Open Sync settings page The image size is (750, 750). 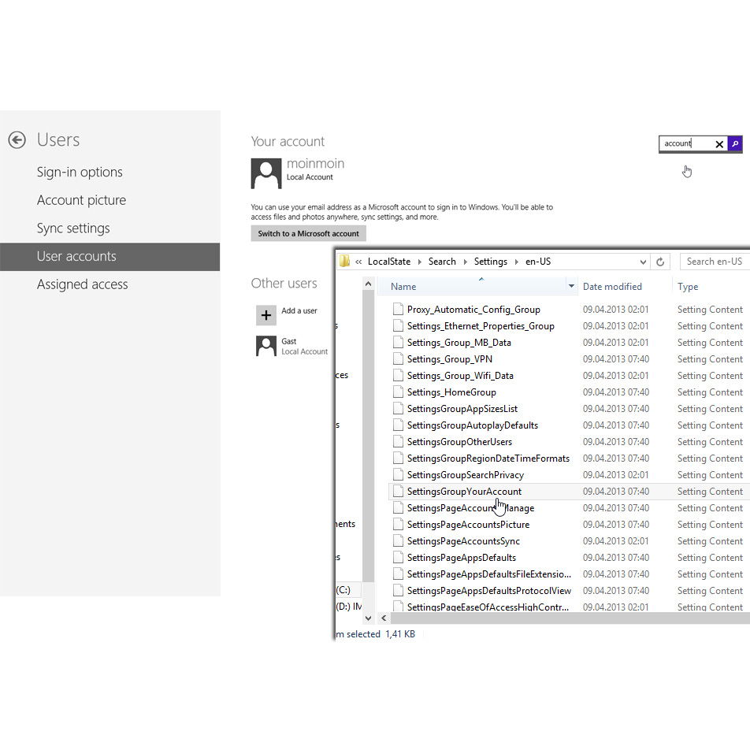[73, 228]
